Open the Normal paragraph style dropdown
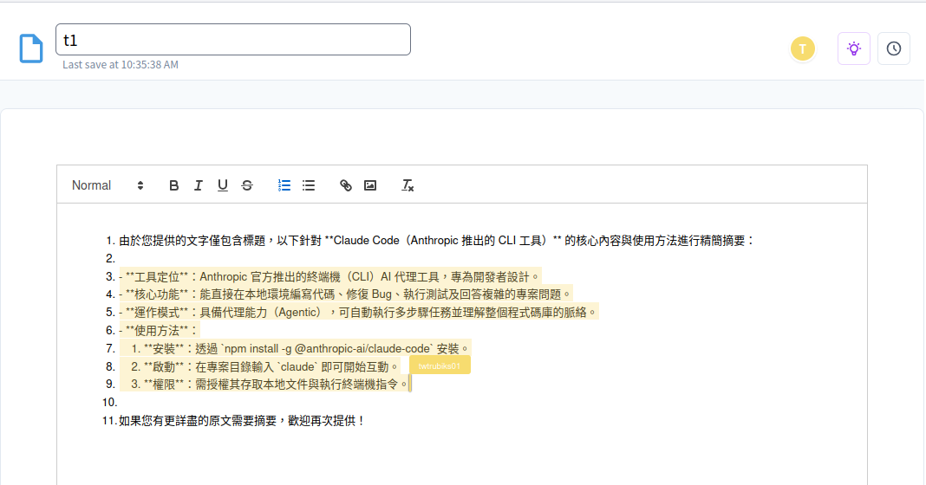Screen dimensions: 926x485 [108, 185]
